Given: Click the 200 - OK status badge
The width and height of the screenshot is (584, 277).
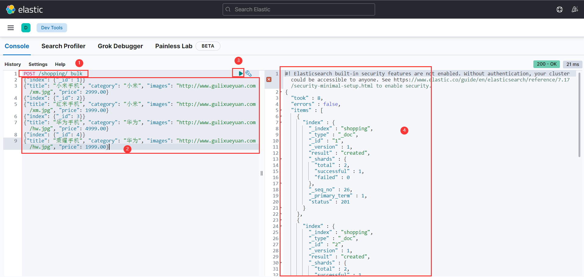Looking at the screenshot, I should (546, 64).
